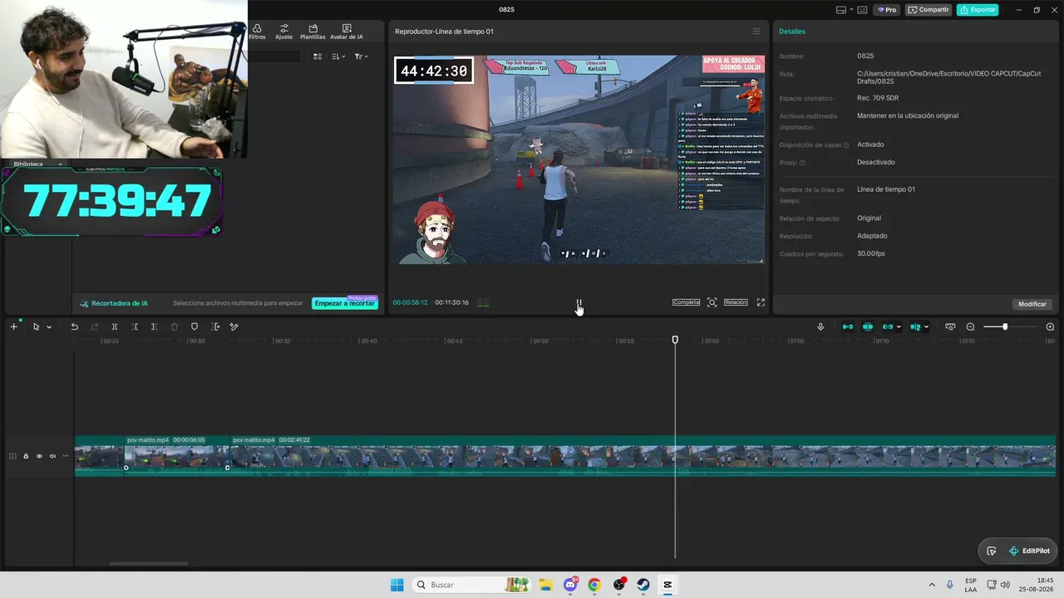
Task: Open the window layout dropdown
Action: click(845, 10)
